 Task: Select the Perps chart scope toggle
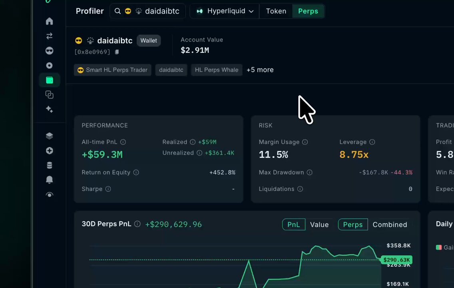[x=353, y=224]
